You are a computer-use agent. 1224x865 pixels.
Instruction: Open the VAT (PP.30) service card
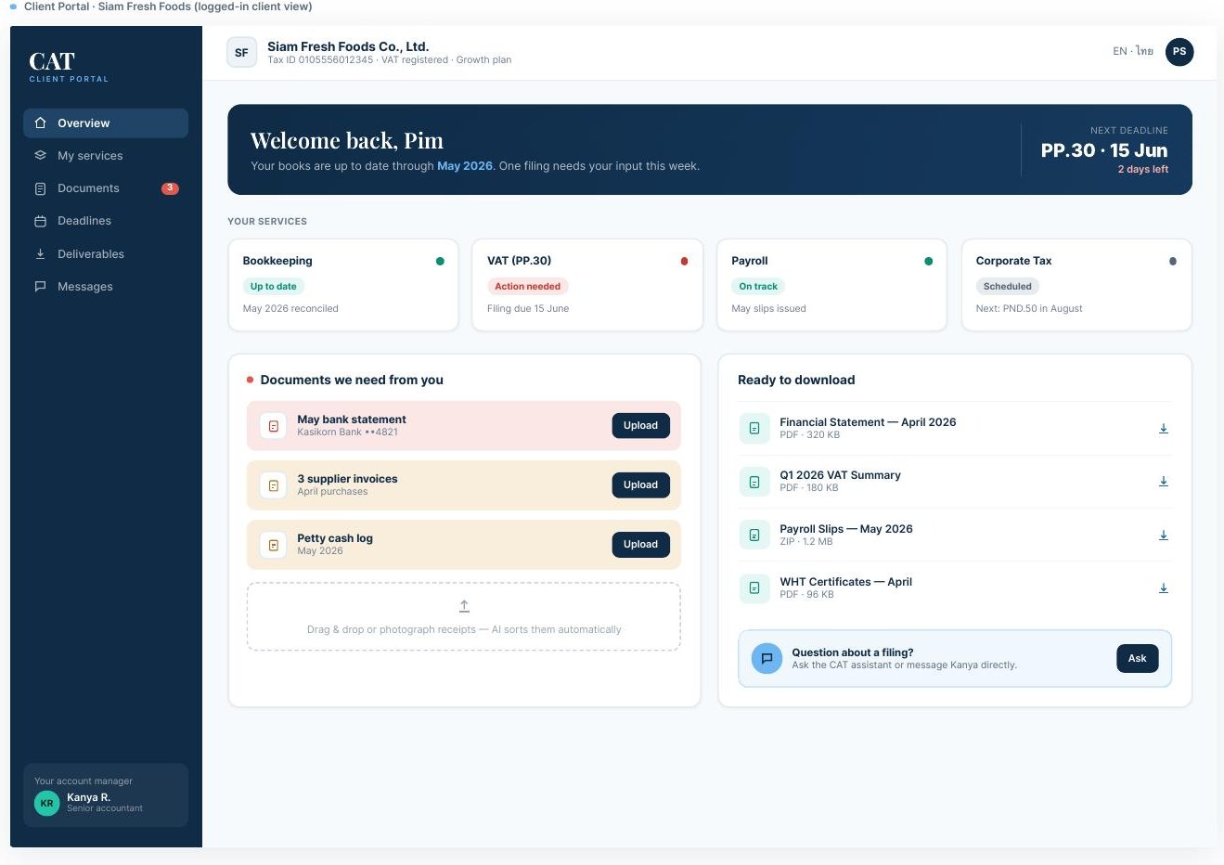click(587, 285)
